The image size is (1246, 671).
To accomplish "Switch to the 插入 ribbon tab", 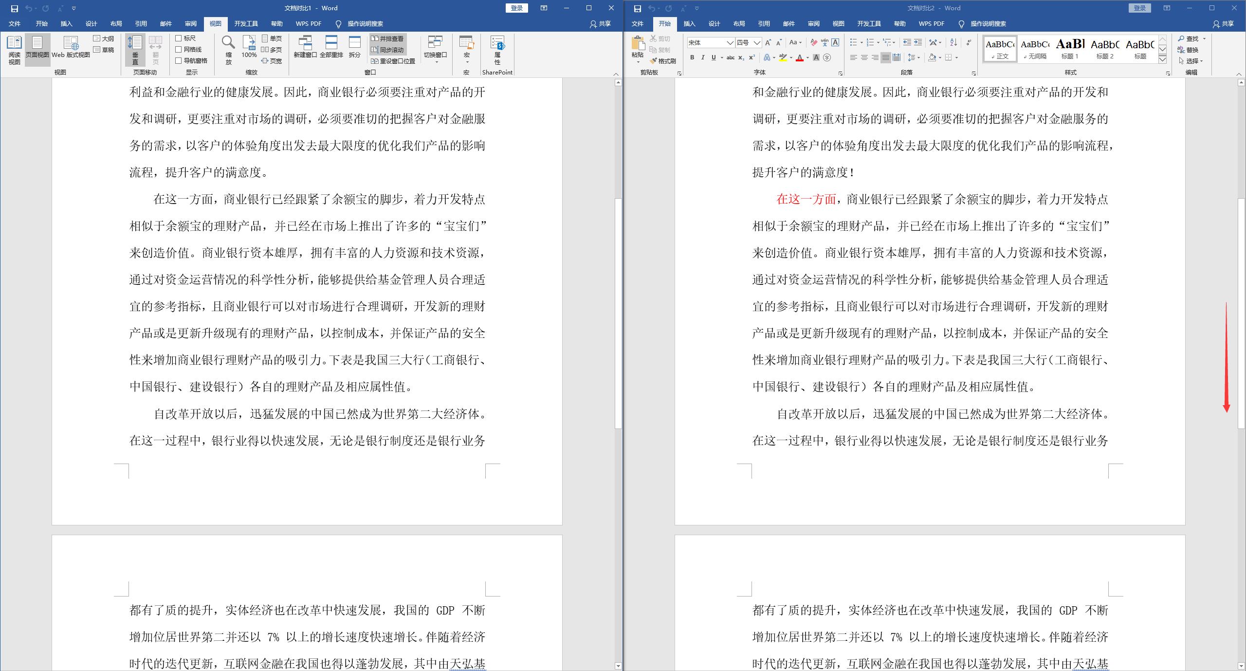I will [x=66, y=23].
